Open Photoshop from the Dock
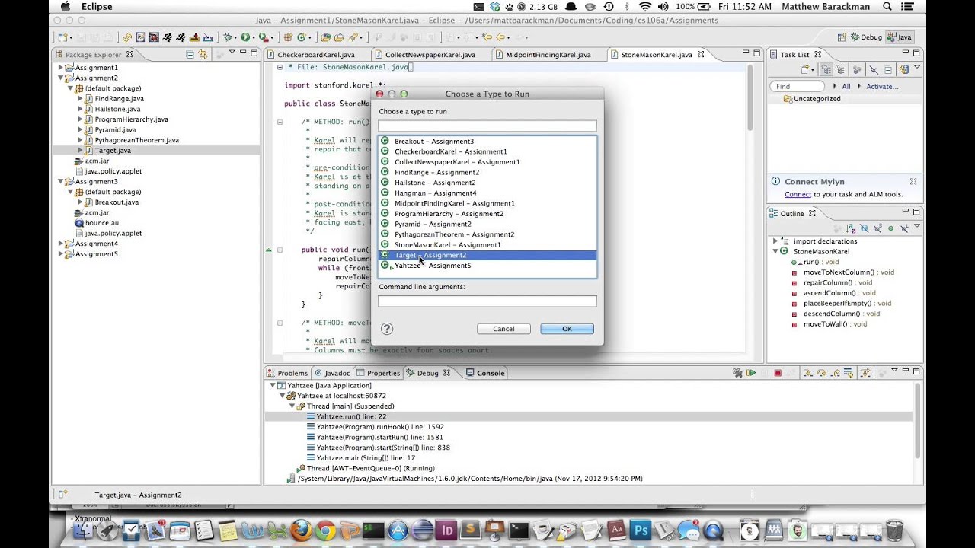Screen dimensions: 975x548 point(641,530)
